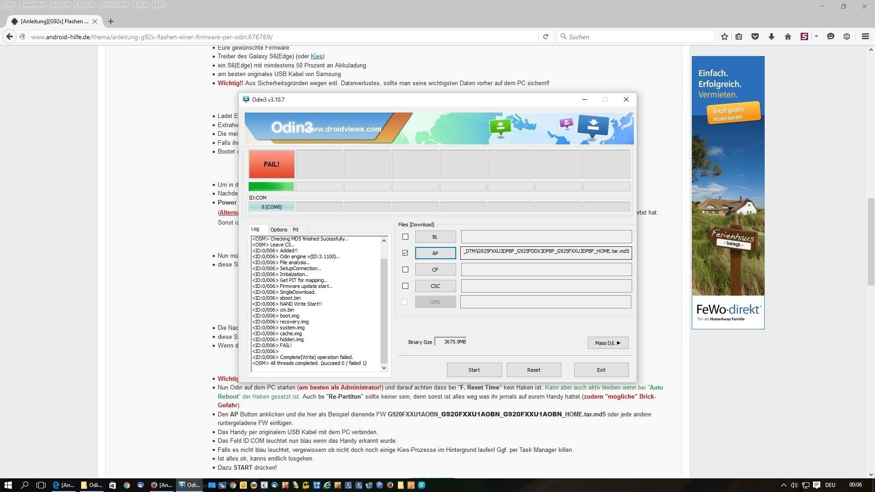This screenshot has height=492, width=875.
Task: Open a new browser tab
Action: 111,21
